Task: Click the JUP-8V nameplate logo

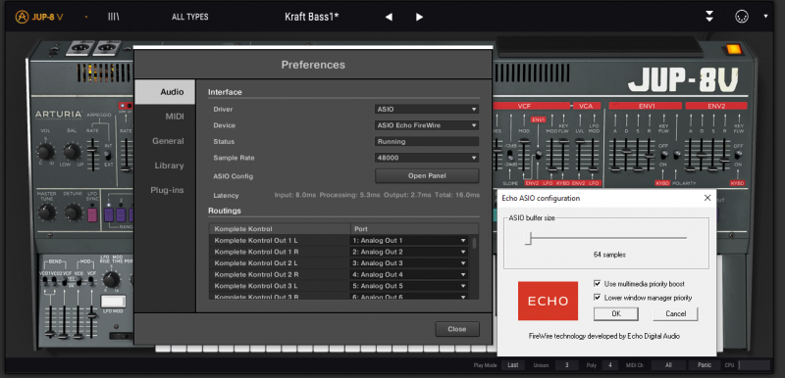Action: (x=683, y=81)
